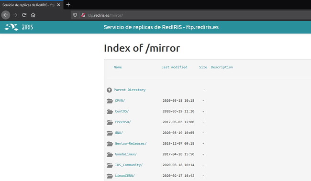Click the folder icon next to CentOS/
The image size is (311, 181).
(x=110, y=111)
